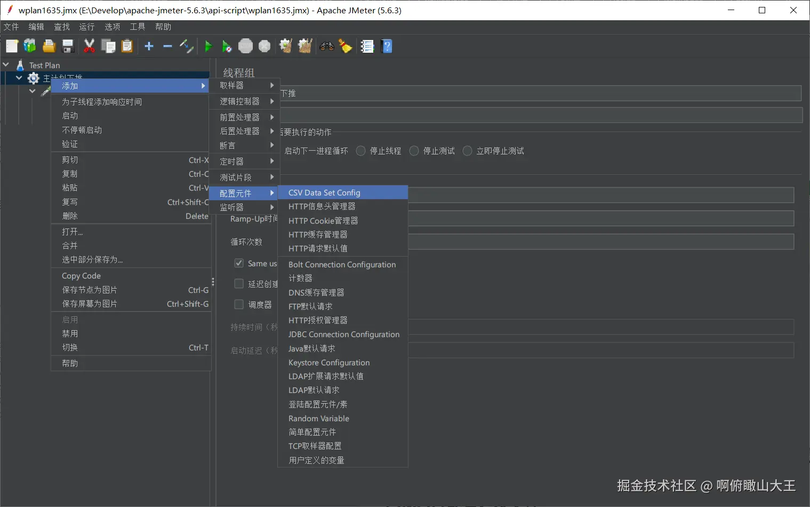810x507 pixels.
Task: Click the thread group name input field
Action: point(540,93)
